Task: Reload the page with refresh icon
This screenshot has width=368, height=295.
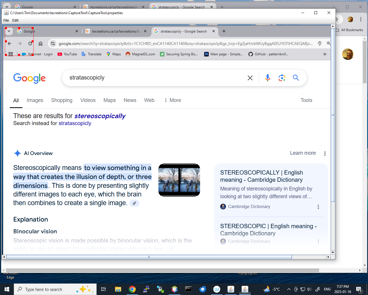Action: coord(30,44)
